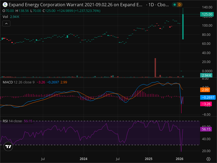Click the symbol title Expand Energy Corporation Warrant
The image size is (217, 163).
pos(75,5)
